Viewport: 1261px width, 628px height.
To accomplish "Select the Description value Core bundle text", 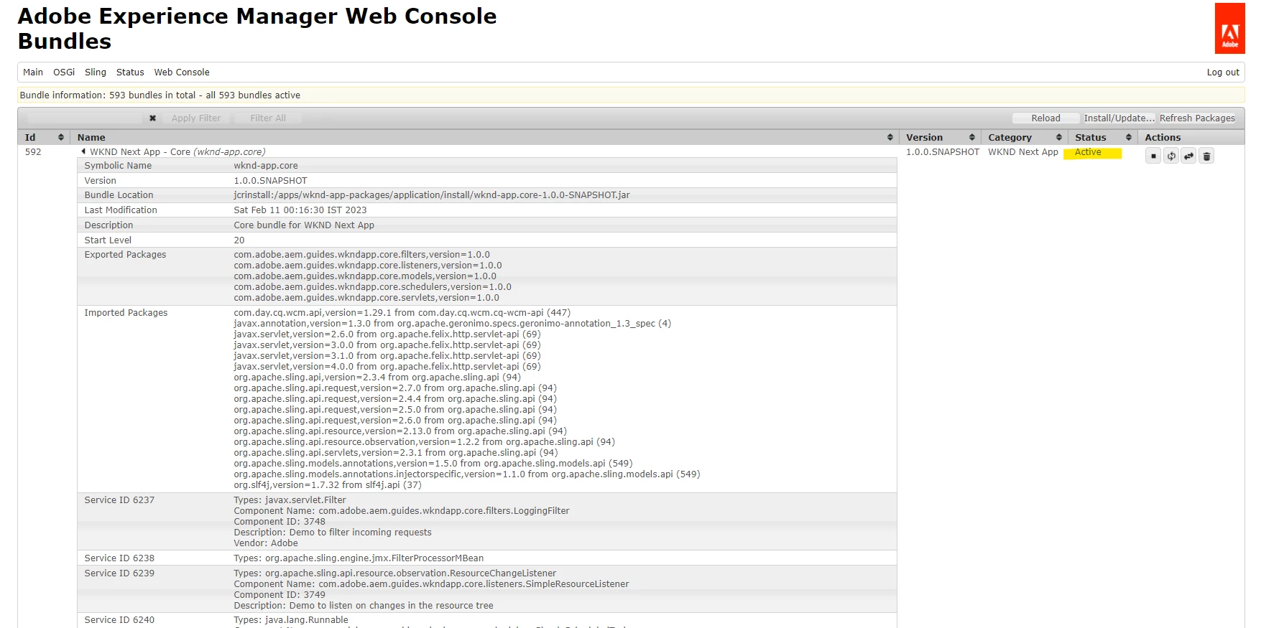I will point(304,225).
